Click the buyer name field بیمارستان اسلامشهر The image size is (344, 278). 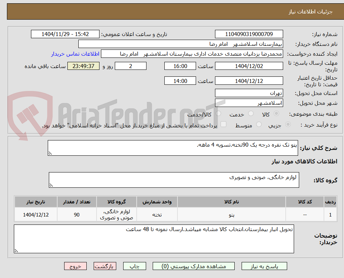[x=180, y=44]
